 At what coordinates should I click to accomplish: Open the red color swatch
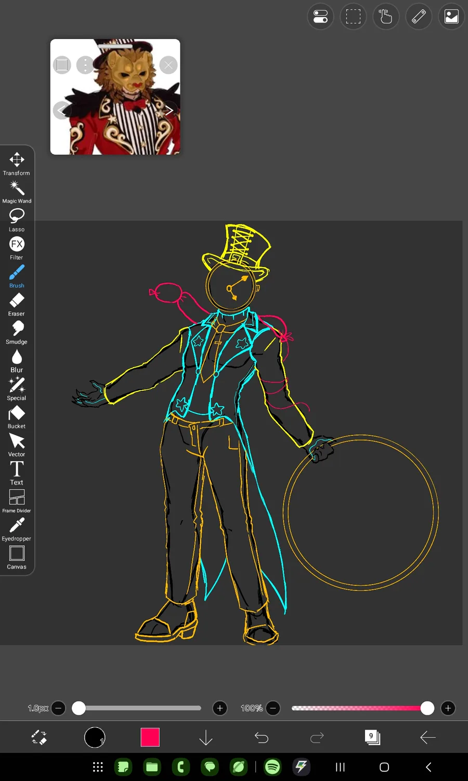click(x=150, y=737)
